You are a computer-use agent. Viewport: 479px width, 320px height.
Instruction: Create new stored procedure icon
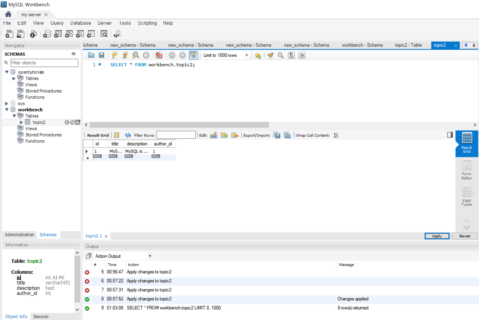pos(80,34)
